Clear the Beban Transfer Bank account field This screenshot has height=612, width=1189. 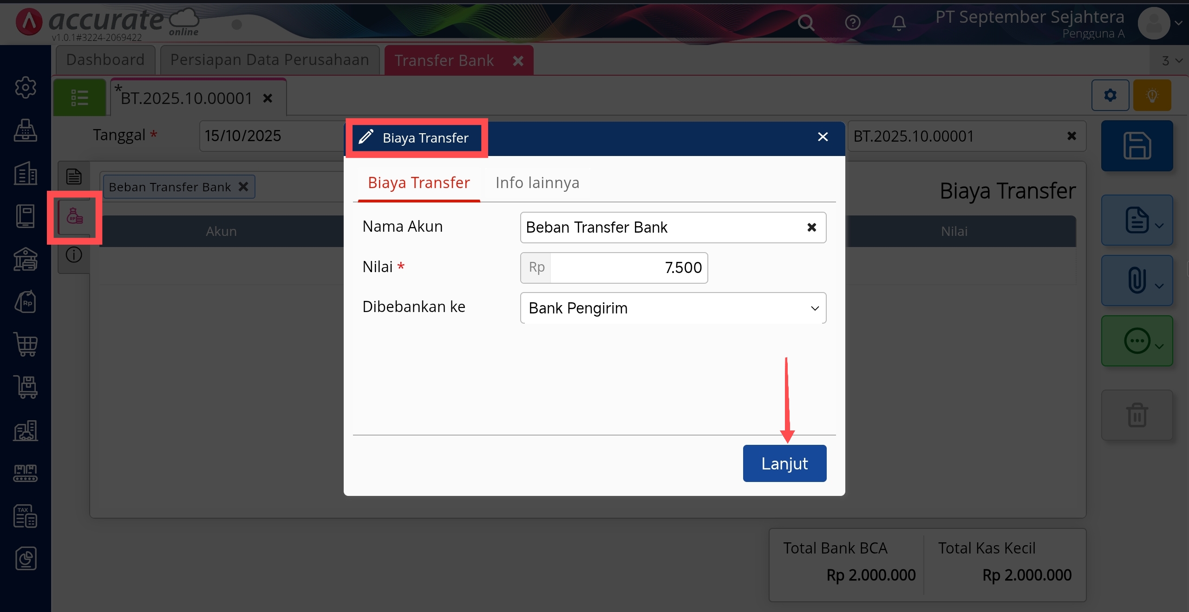(x=811, y=227)
